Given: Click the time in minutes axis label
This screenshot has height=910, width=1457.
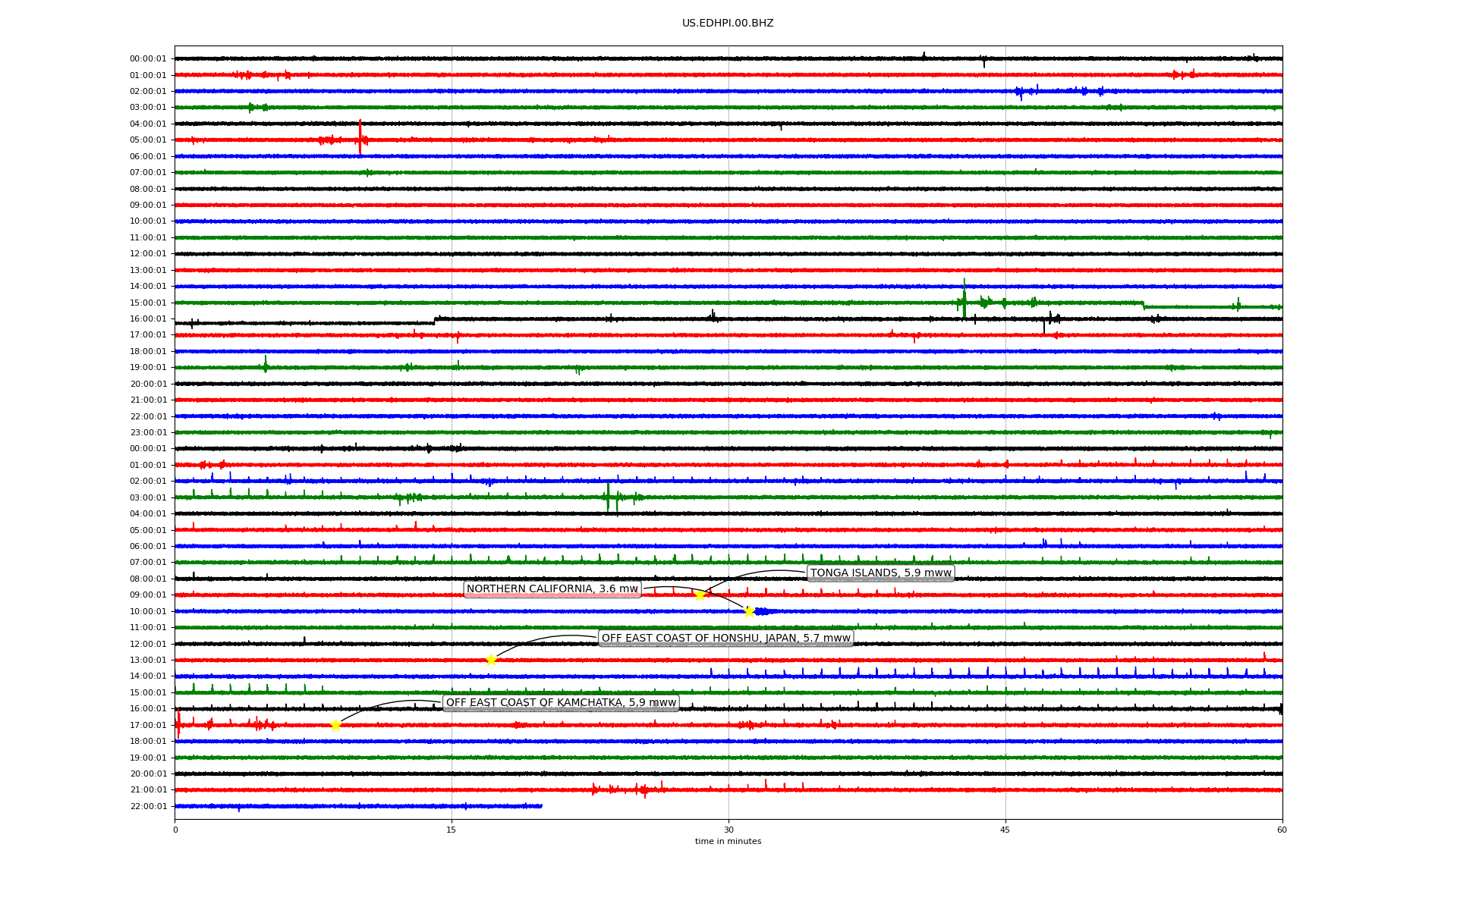Looking at the screenshot, I should pos(728,842).
